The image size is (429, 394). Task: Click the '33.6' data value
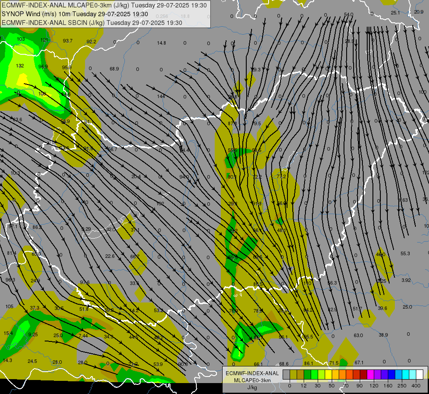click(135, 283)
